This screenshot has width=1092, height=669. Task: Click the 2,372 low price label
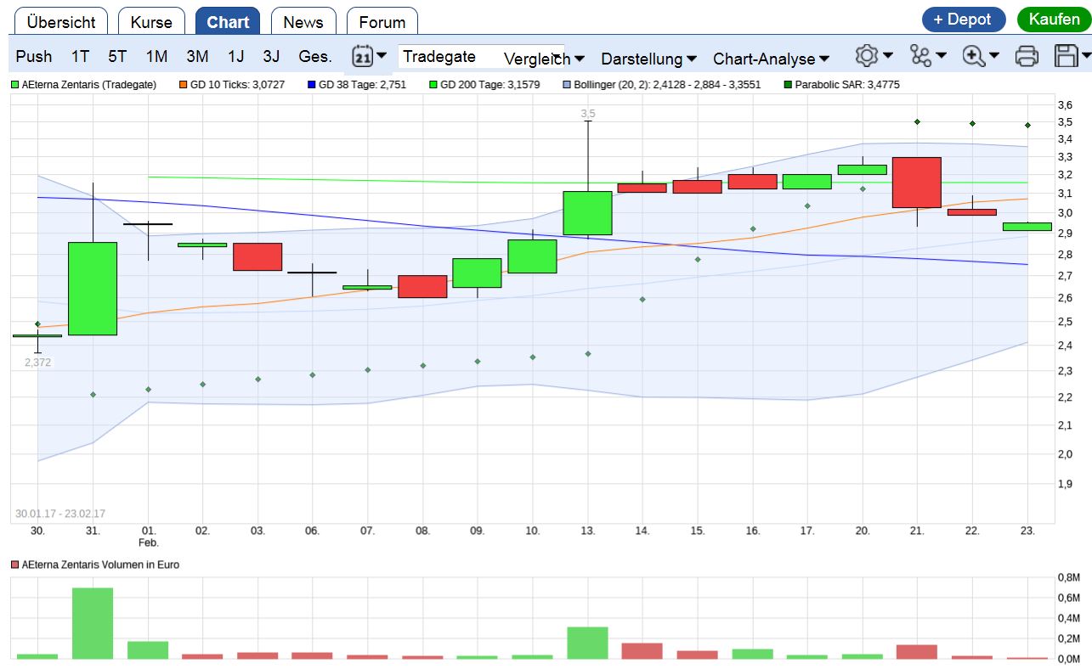pos(37,363)
